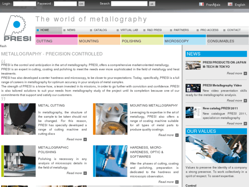Image resolution: width=249 pixels, height=187 pixels.
Task: Click headline PRESI PRODUCTS ON JAPAN M-TECH
Action: (224, 65)
